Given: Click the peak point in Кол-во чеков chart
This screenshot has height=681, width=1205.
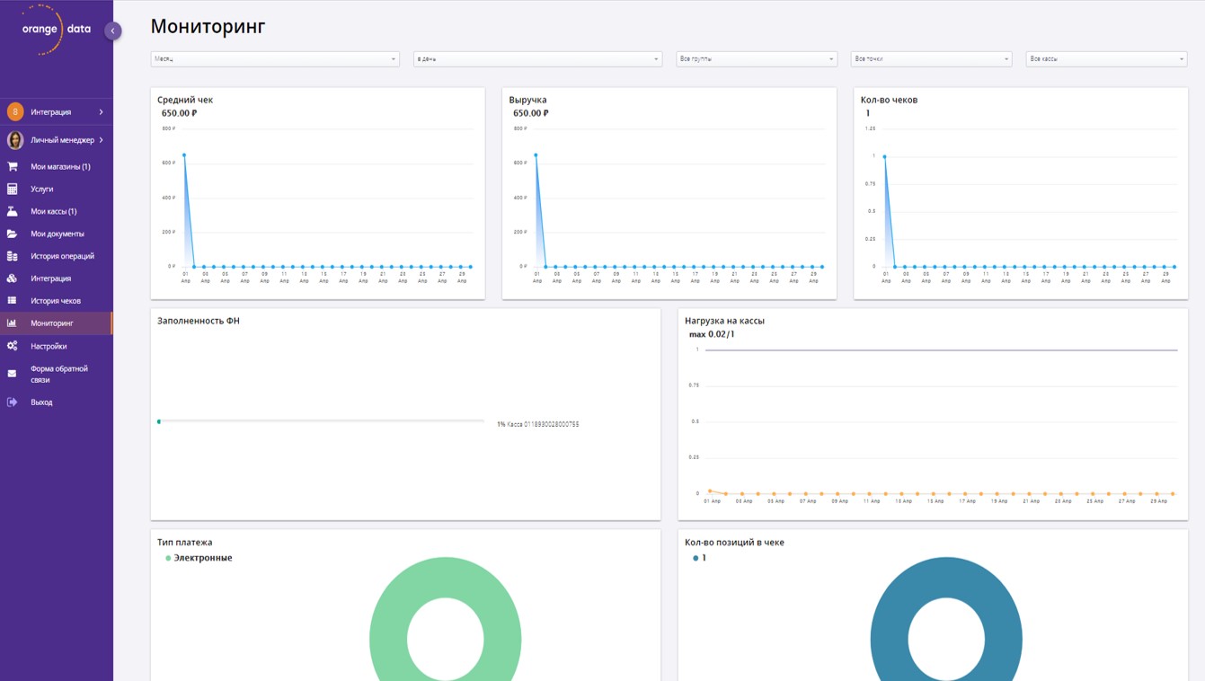Looking at the screenshot, I should (884, 156).
